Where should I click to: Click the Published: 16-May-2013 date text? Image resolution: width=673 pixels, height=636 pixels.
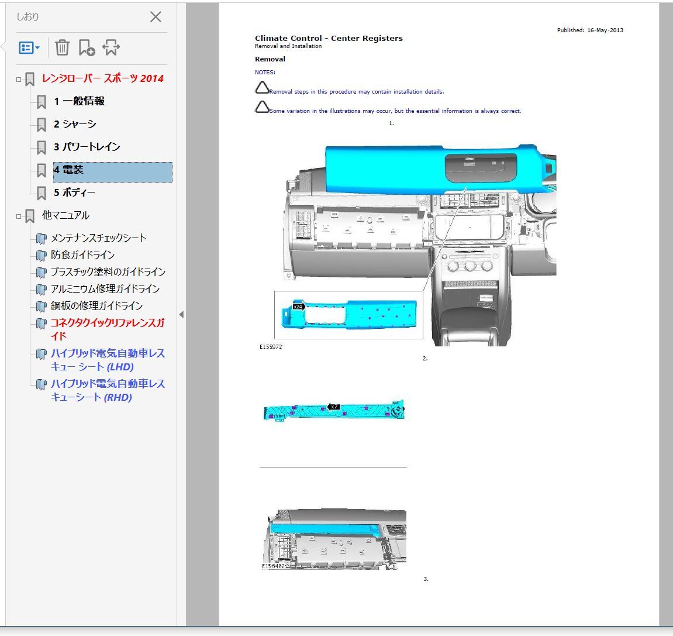(590, 30)
